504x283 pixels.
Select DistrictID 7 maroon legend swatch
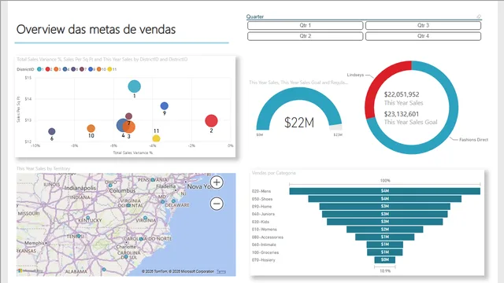[82, 69]
